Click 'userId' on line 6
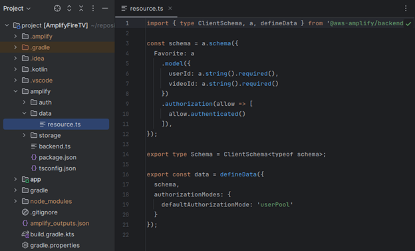415x251 pixels. pyautogui.click(x=180, y=74)
